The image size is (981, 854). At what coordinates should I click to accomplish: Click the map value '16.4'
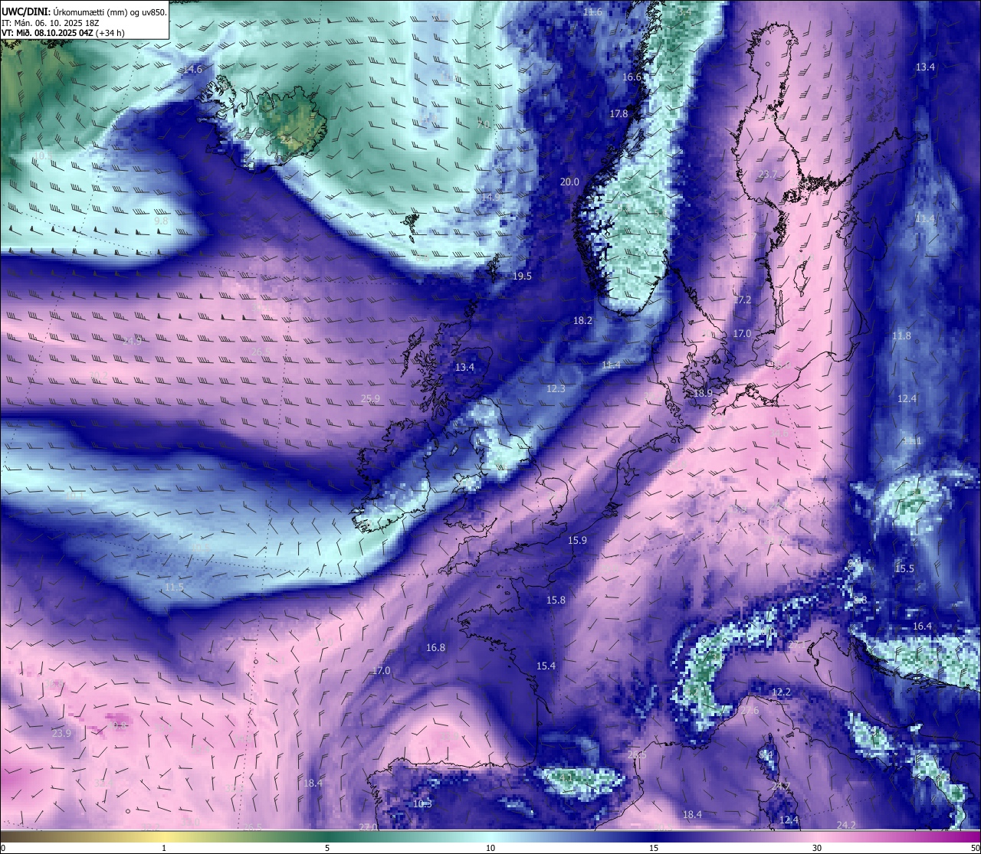922,627
